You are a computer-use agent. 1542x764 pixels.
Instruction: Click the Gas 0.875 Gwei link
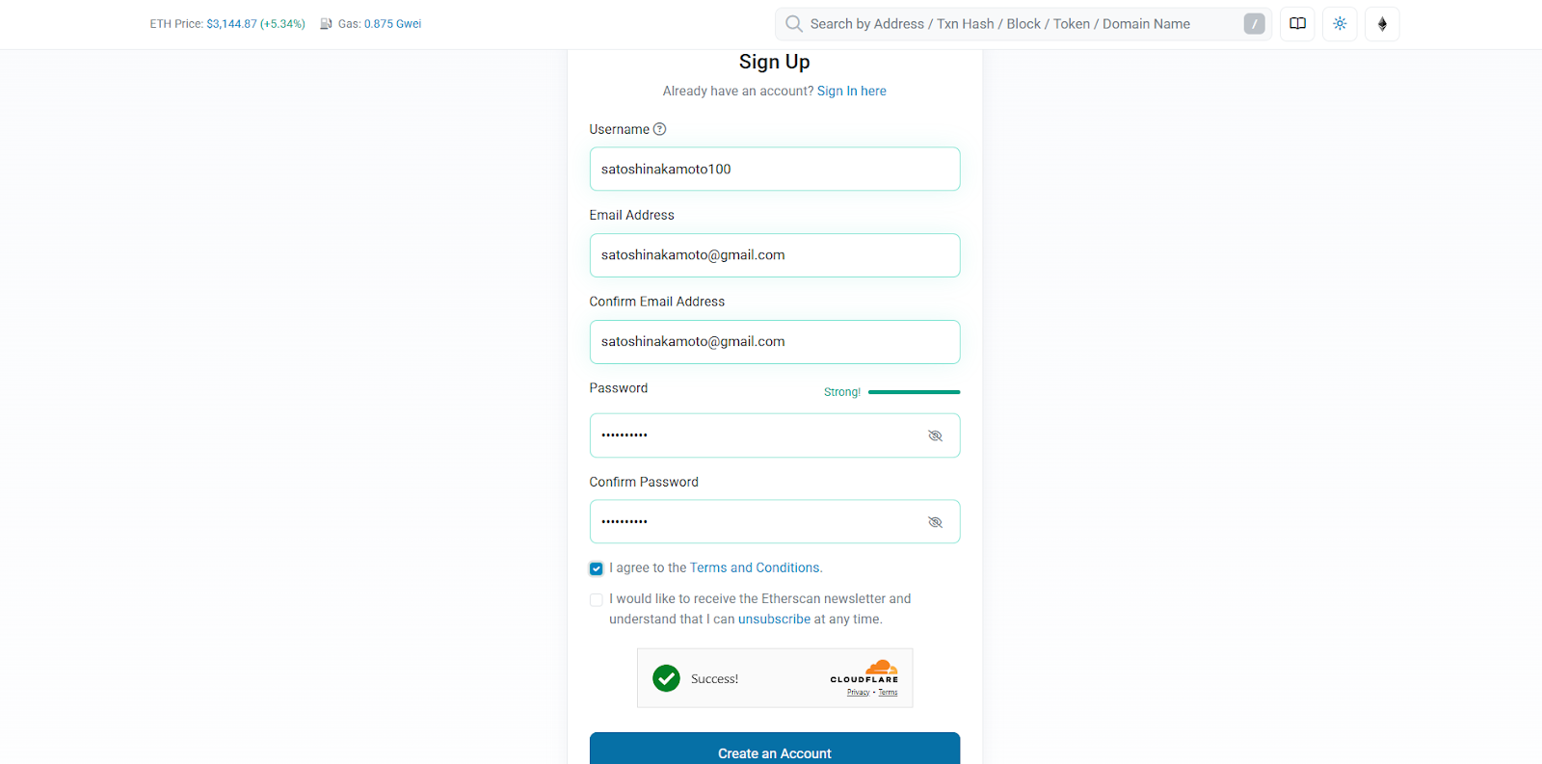[392, 24]
